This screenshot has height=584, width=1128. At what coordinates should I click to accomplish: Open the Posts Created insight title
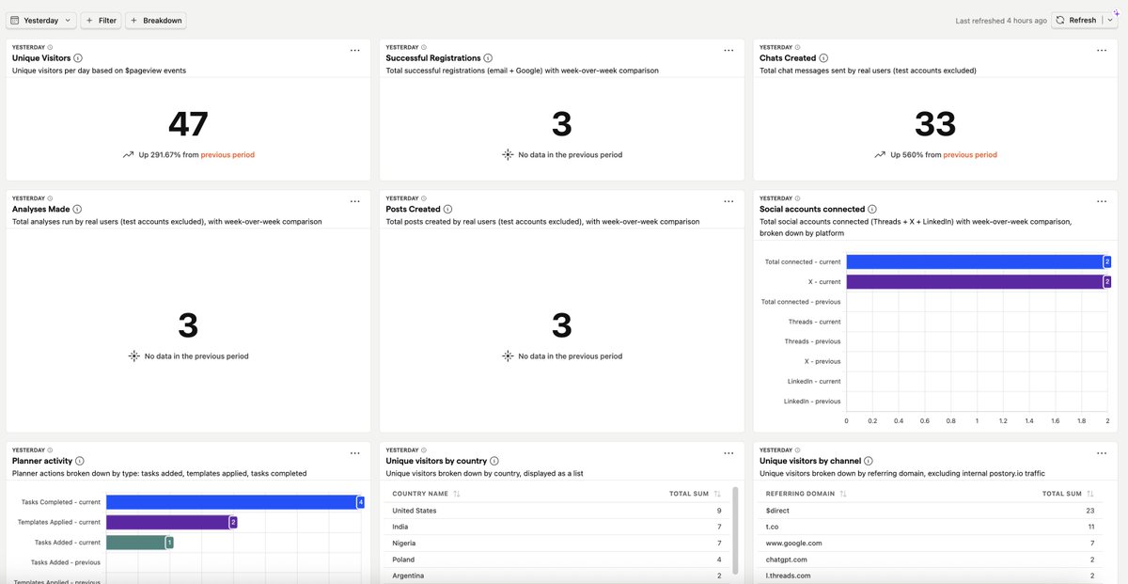point(414,210)
